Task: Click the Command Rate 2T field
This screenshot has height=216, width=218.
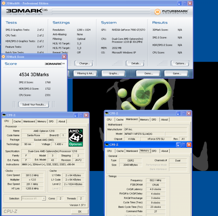Action: click(155, 212)
